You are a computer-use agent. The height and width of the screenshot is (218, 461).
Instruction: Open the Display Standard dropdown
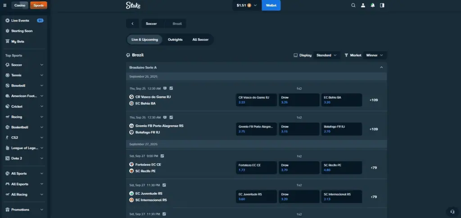pos(326,55)
